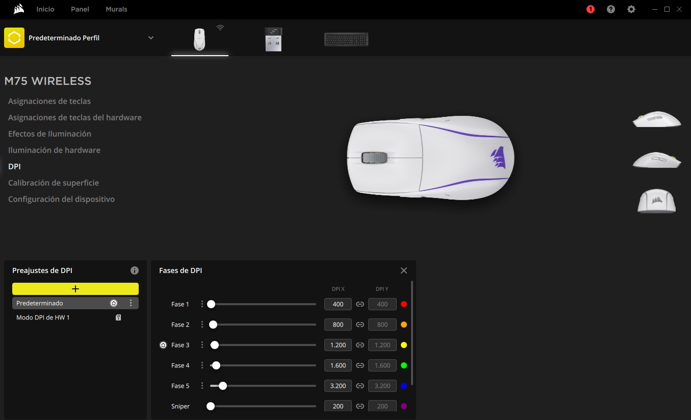Open the red notification badge

click(x=591, y=9)
